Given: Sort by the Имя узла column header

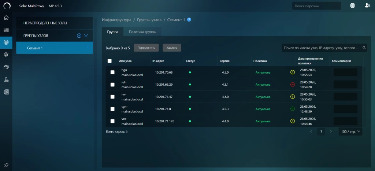Looking at the screenshot, I should (125, 61).
